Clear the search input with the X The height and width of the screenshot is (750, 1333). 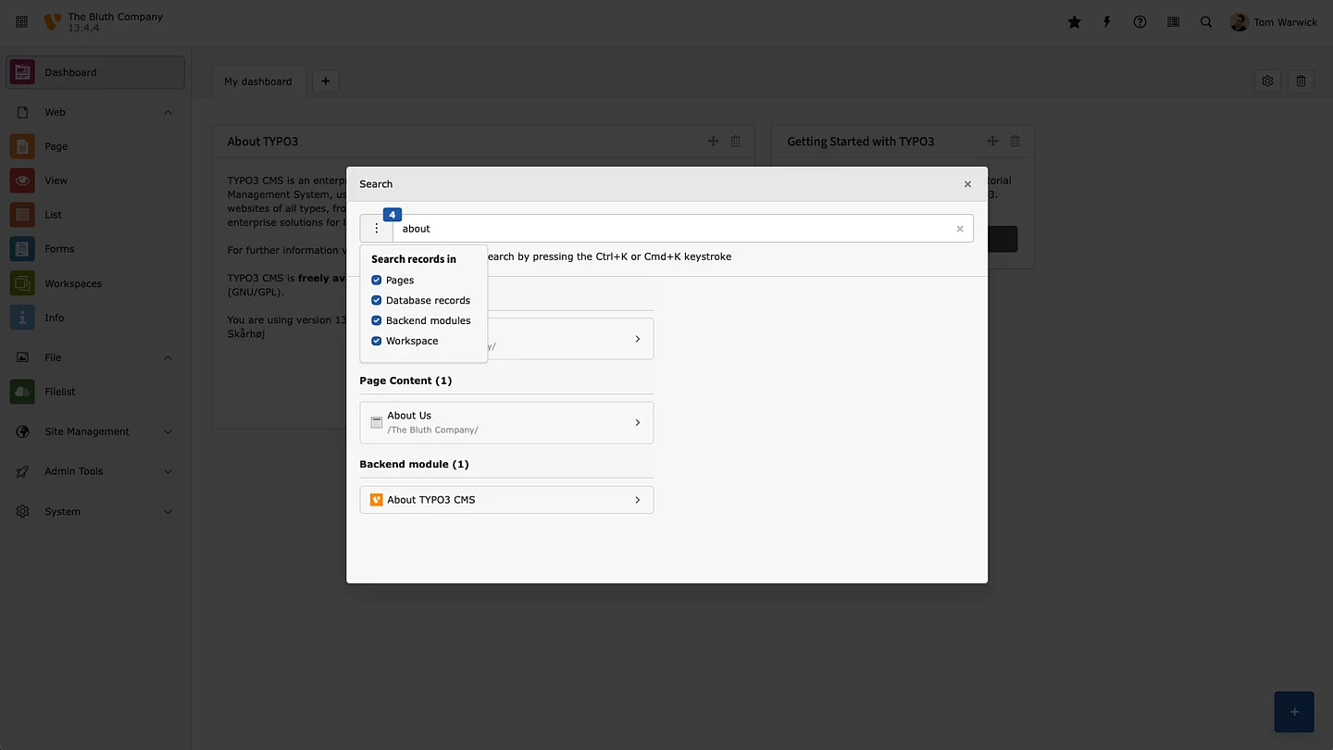click(960, 228)
